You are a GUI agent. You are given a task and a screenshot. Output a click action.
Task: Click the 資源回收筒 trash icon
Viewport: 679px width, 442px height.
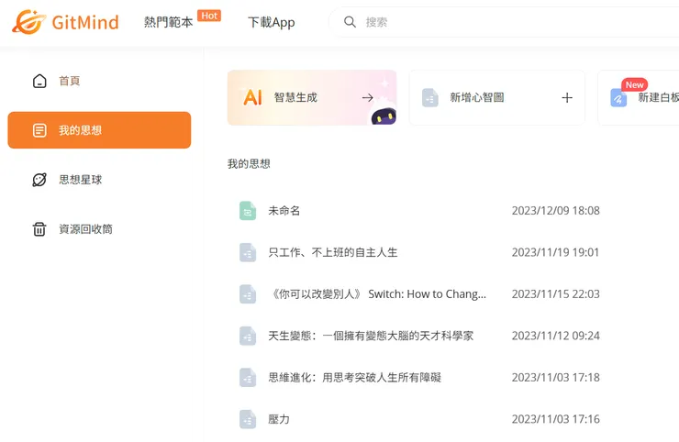tap(39, 229)
